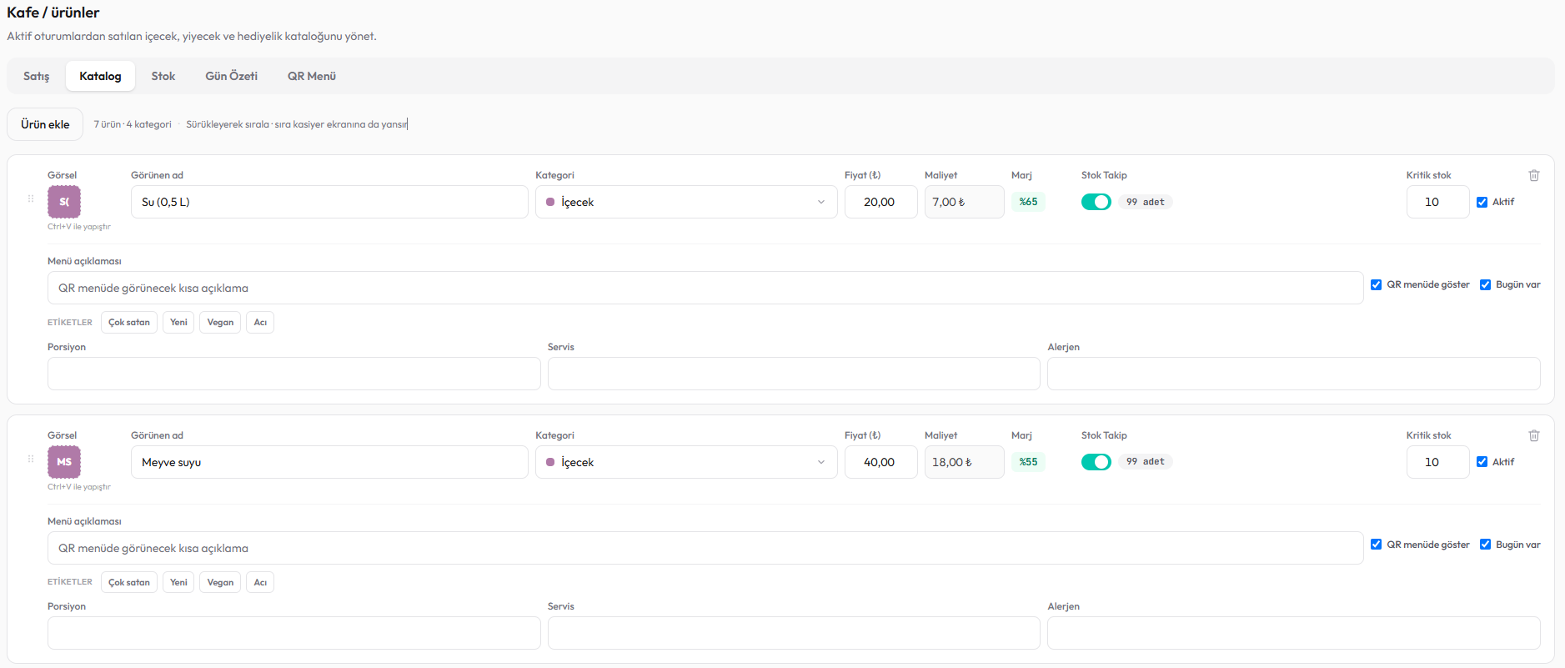Click the Meyve suyu MS image thumbnail
The image size is (1565, 668).
tap(64, 462)
